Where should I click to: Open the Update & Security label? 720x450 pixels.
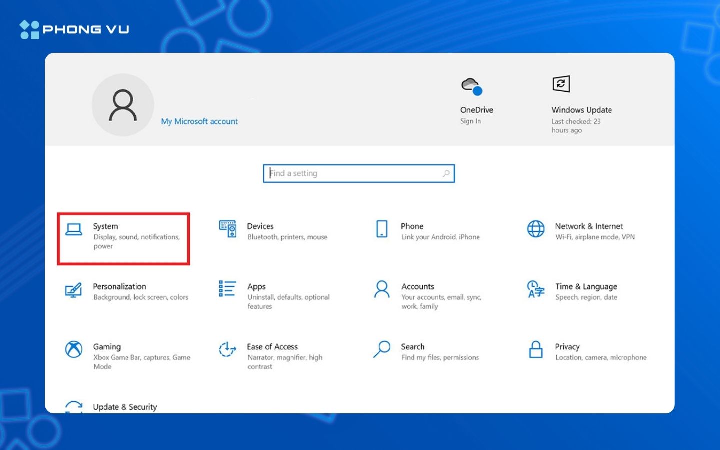(x=125, y=407)
